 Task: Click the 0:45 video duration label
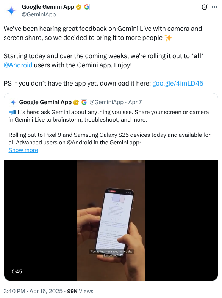[x=17, y=271]
